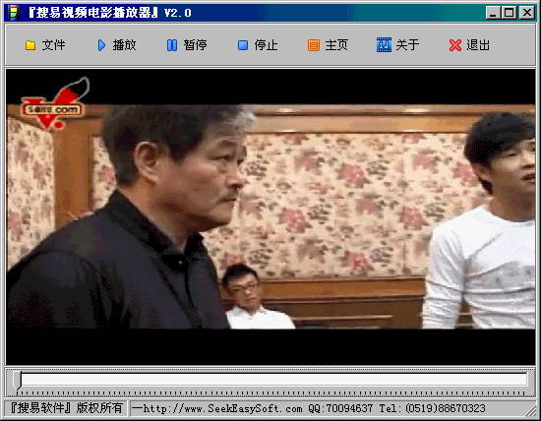Screen dimensions: 541x421
Task: Click the QQ:70094637 text in the status bar
Action: [x=340, y=408]
